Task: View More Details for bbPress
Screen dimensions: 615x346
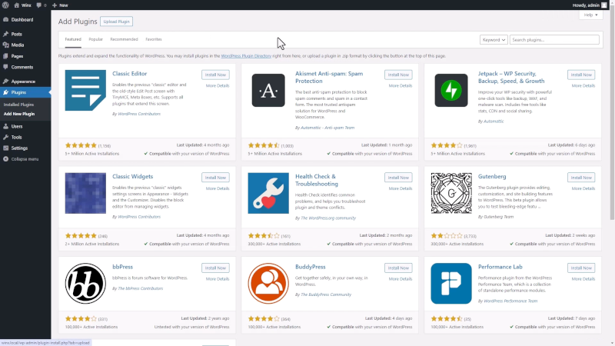Action: 218,279
